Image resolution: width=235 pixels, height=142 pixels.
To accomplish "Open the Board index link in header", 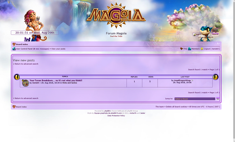I will point(22,45).
